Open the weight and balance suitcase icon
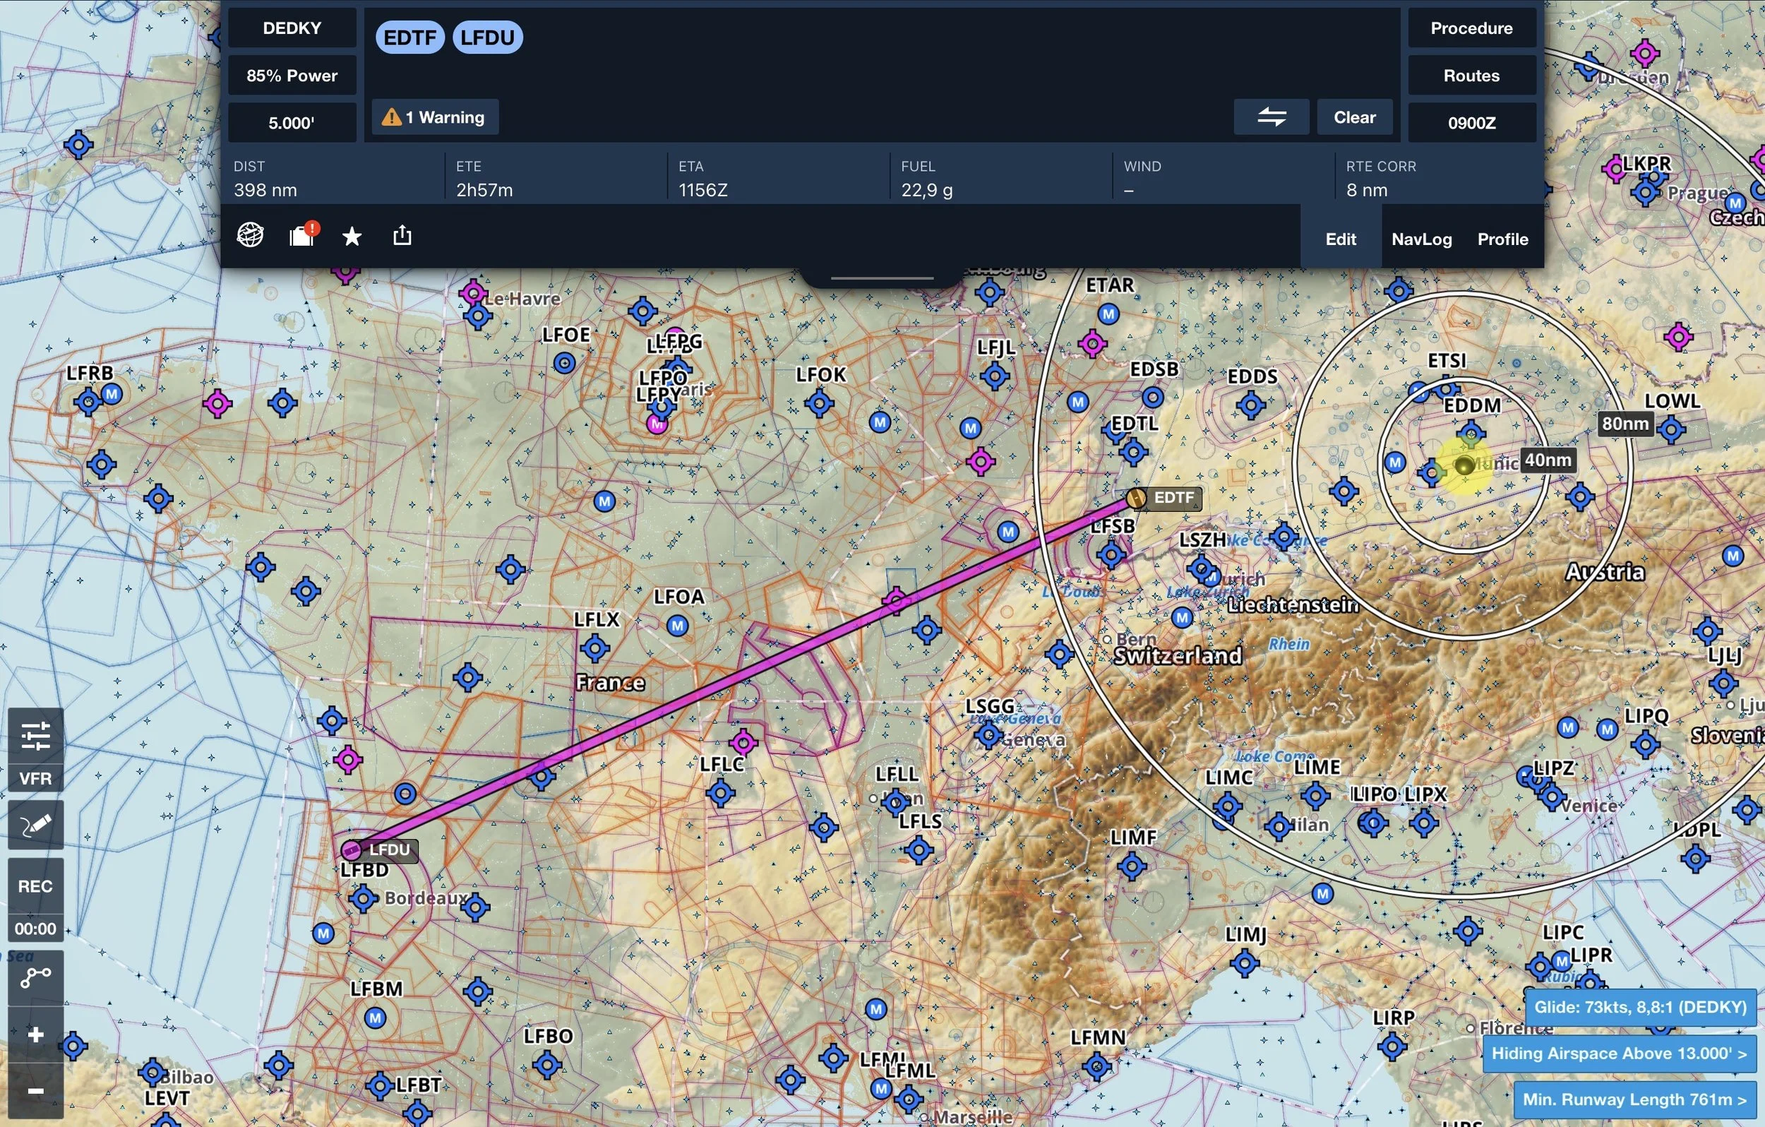Screen dimensions: 1765x1127 (x=302, y=235)
